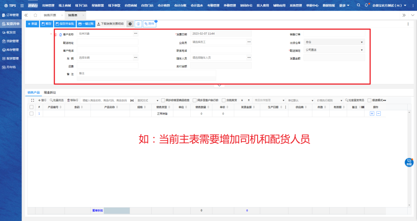This screenshot has width=417, height=221.
Task: Toggle the hamburger menu next to TIPS
Action: [22, 6]
